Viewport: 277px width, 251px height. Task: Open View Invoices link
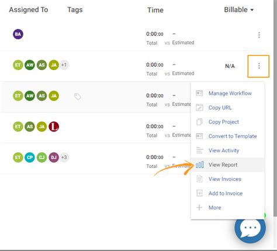(225, 179)
